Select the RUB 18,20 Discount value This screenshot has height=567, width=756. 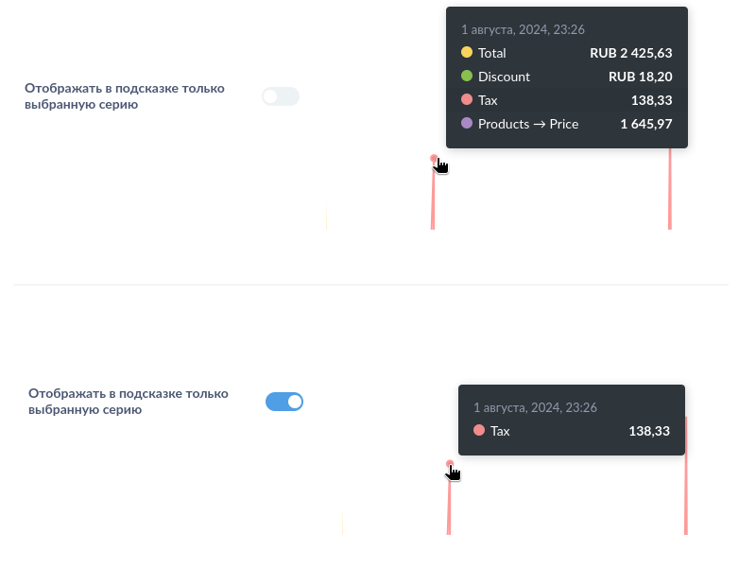click(x=640, y=77)
